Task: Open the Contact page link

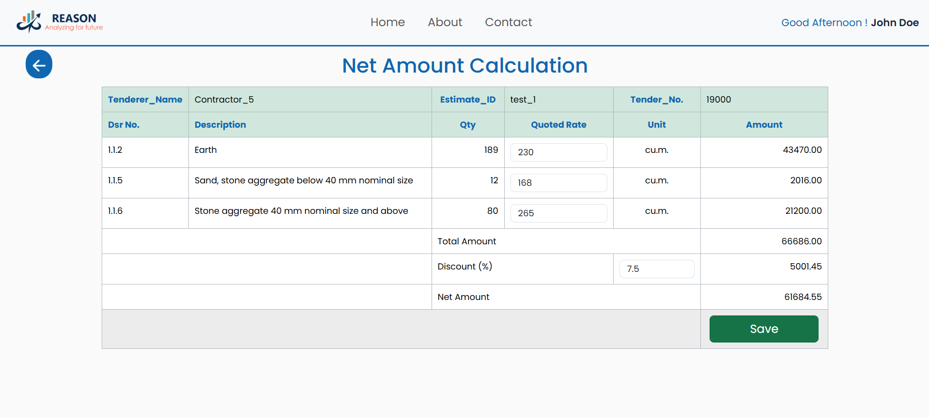Action: (508, 22)
